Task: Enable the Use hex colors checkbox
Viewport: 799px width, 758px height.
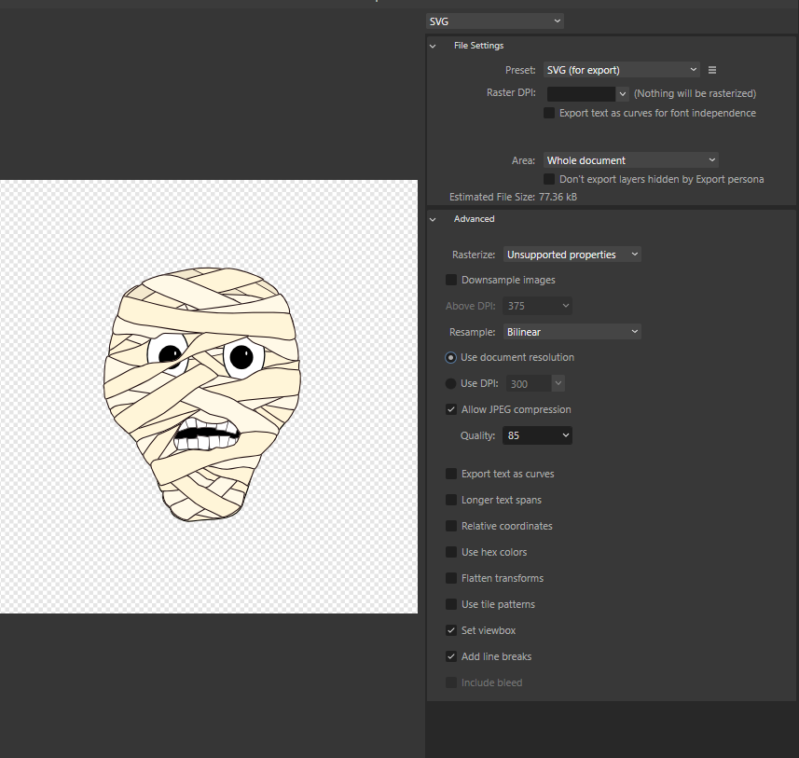Action: click(x=451, y=552)
